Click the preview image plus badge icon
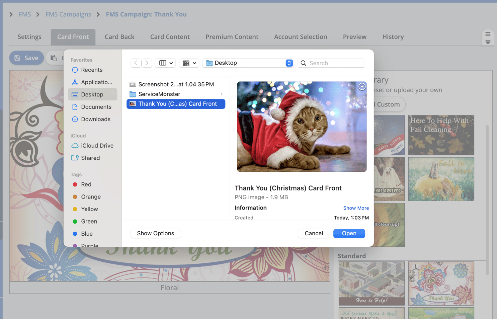 tap(362, 86)
